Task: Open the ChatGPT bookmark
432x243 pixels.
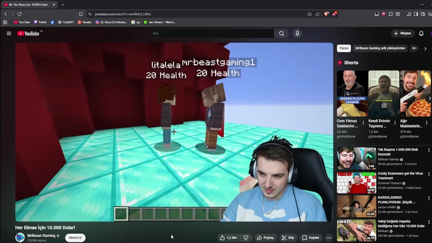Action: pos(66,22)
